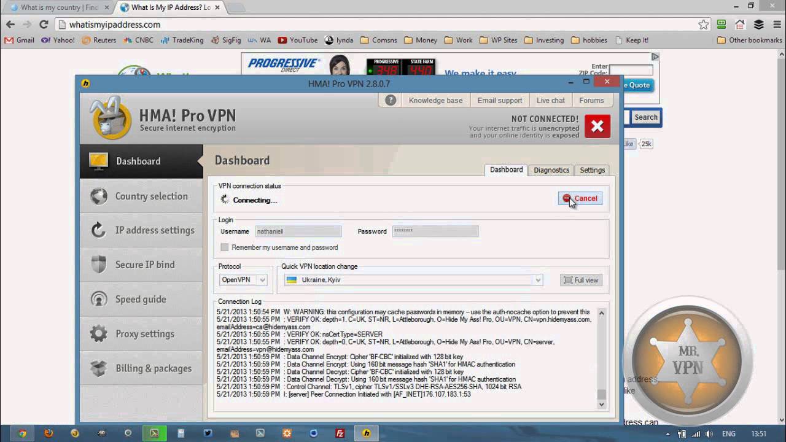Open the WP Sites bookmarks folder
Screen dimensions: 786x442
click(x=498, y=40)
